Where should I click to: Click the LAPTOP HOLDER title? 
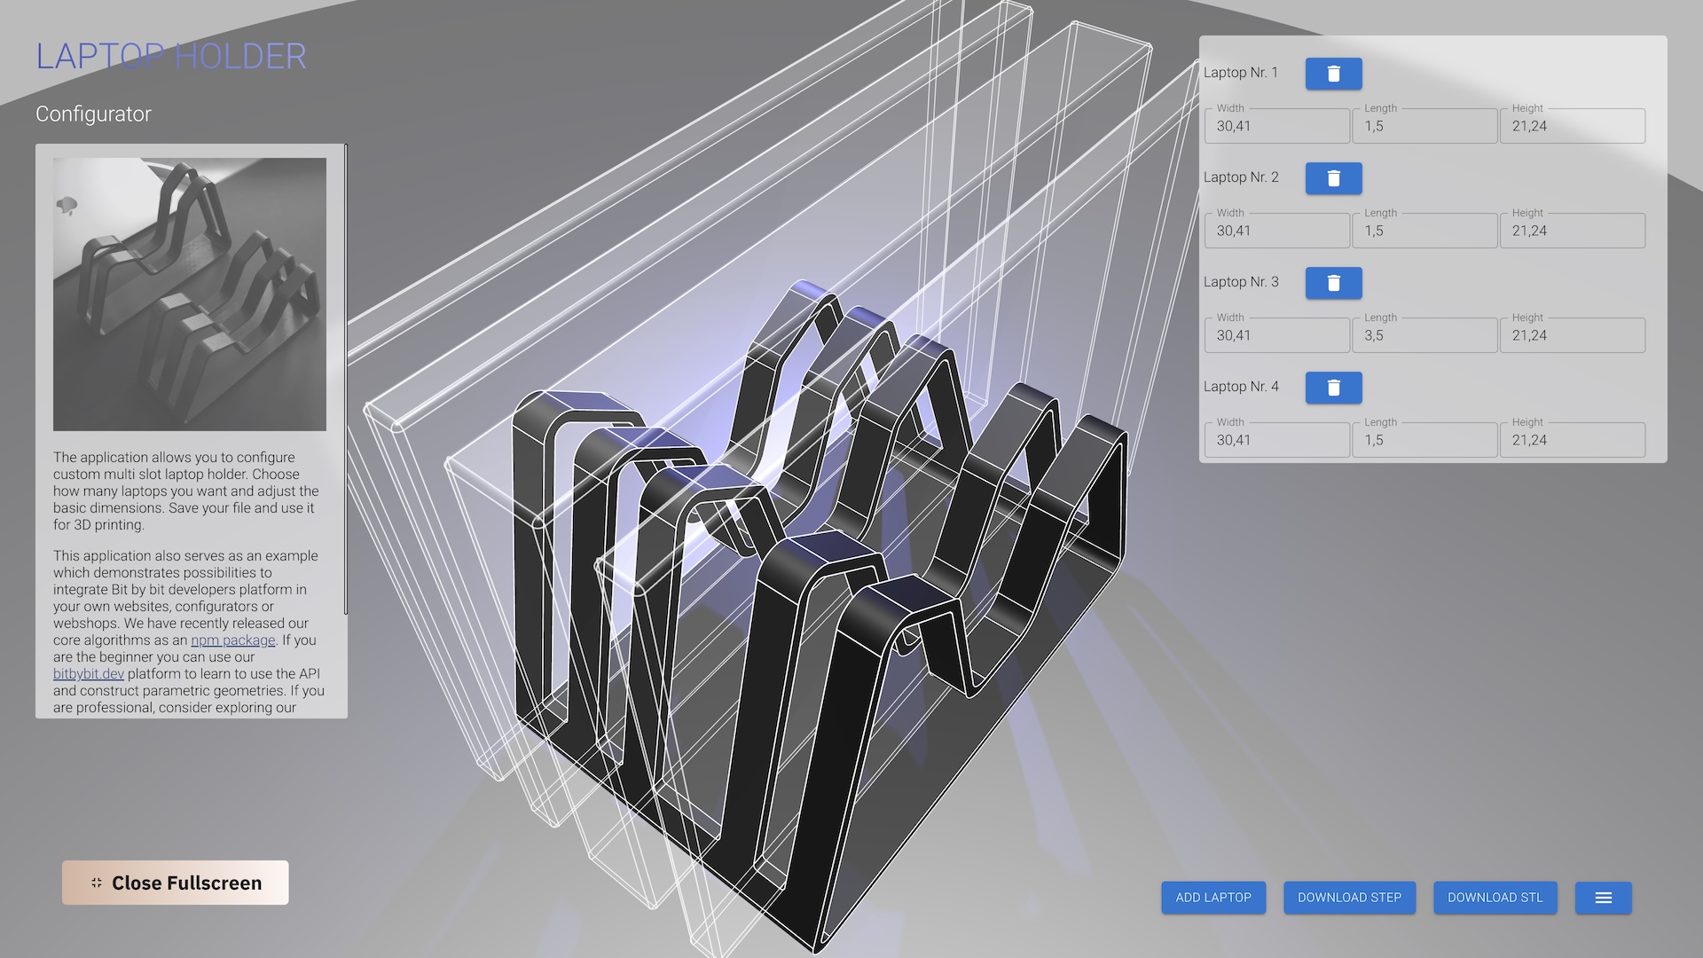click(171, 57)
